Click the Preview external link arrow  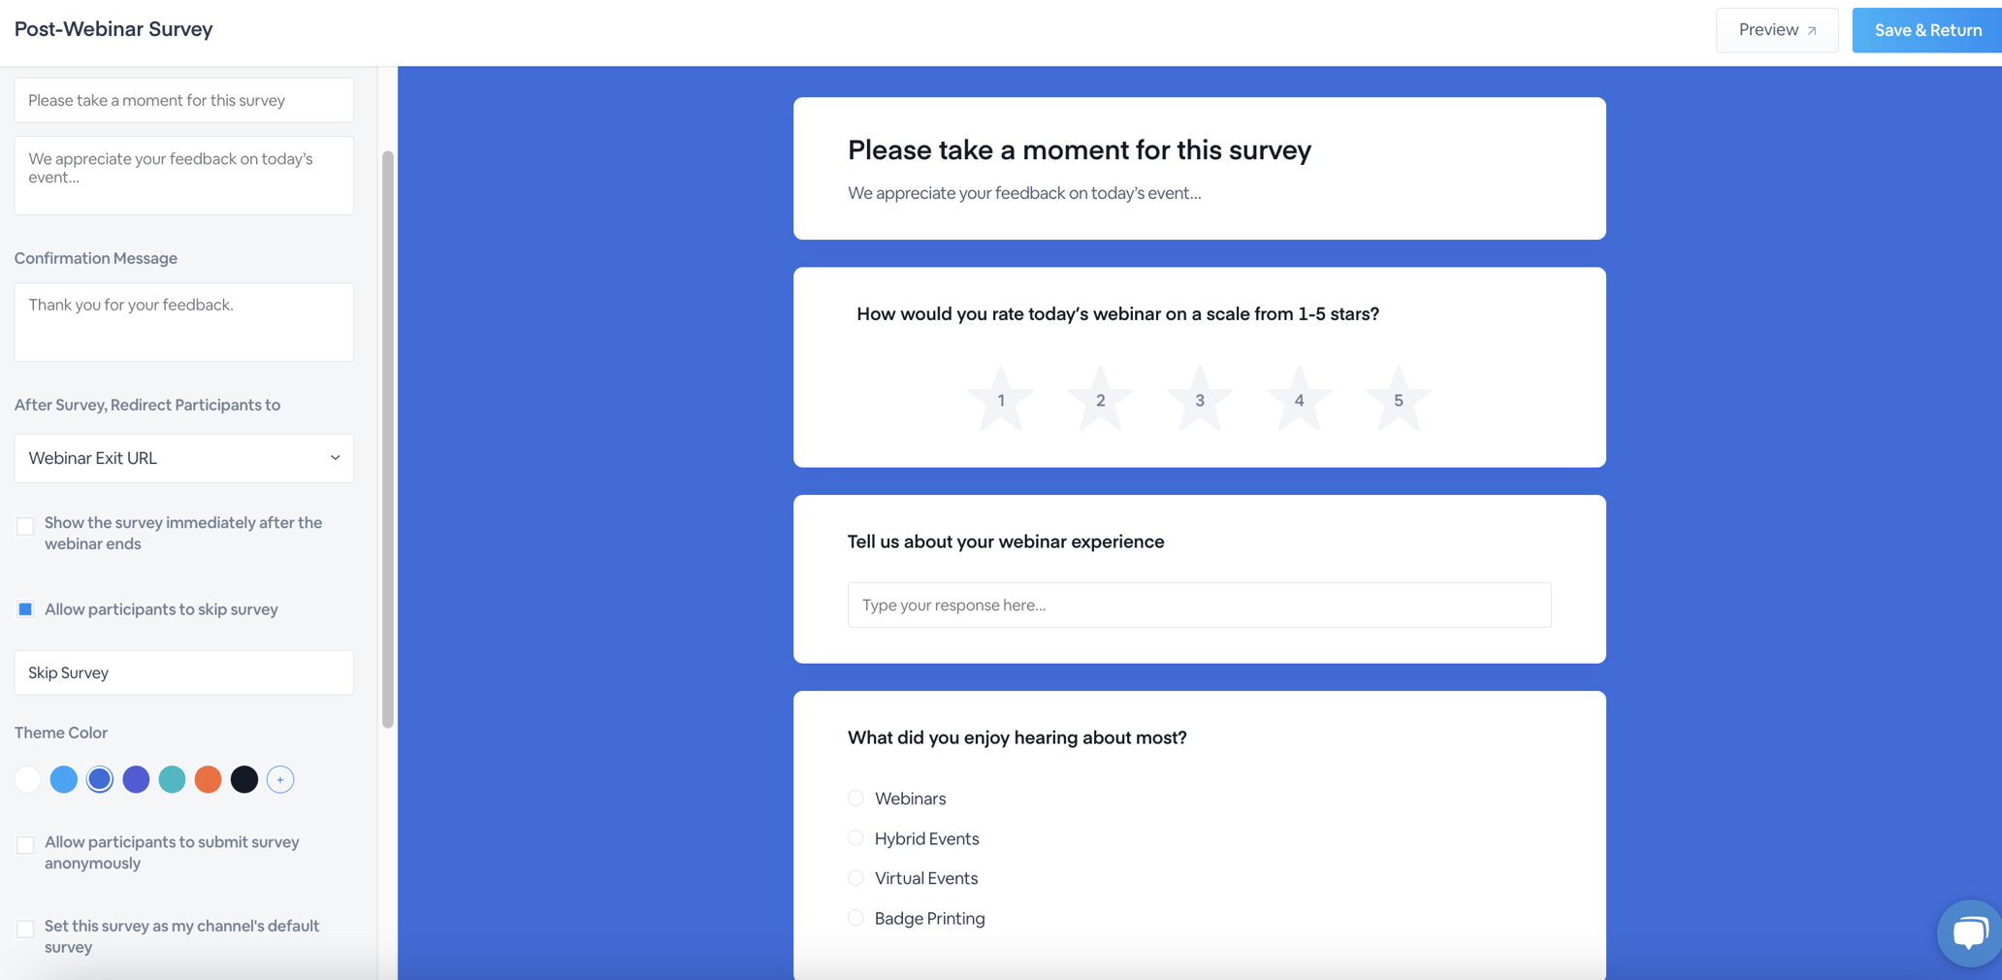point(1812,29)
